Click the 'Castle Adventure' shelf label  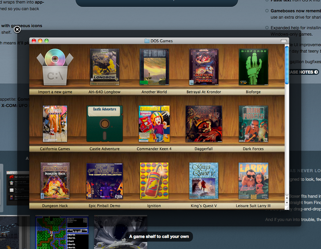(x=104, y=149)
